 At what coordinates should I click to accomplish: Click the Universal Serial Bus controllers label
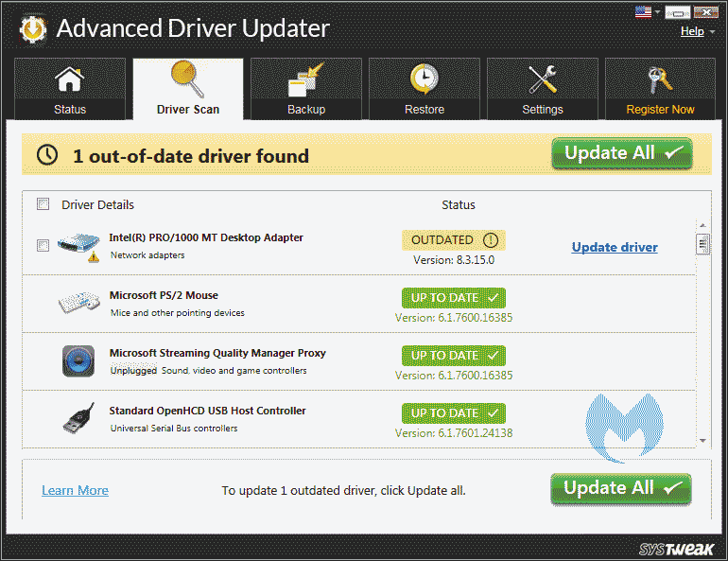pos(174,429)
